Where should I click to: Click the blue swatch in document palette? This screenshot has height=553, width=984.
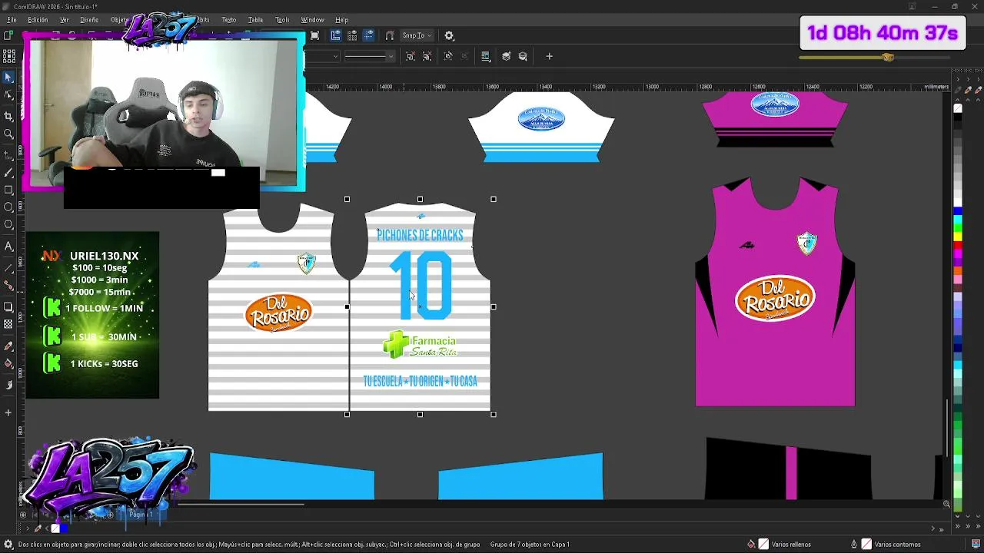(64, 528)
